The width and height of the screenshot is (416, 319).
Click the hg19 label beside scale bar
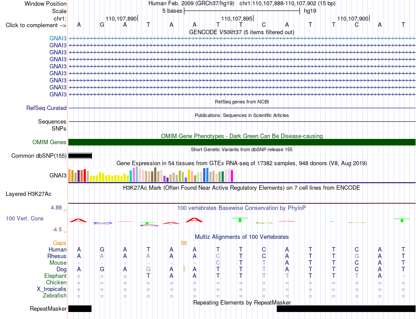[310, 11]
